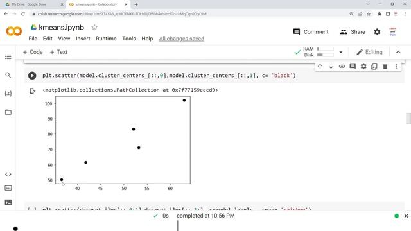Open a new browser tab
Image resolution: width=411 pixels, height=231 pixels.
click(136, 4)
